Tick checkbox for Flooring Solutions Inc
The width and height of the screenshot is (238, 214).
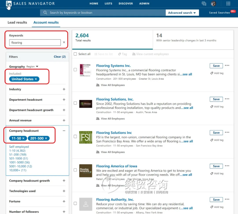pyautogui.click(x=75, y=136)
